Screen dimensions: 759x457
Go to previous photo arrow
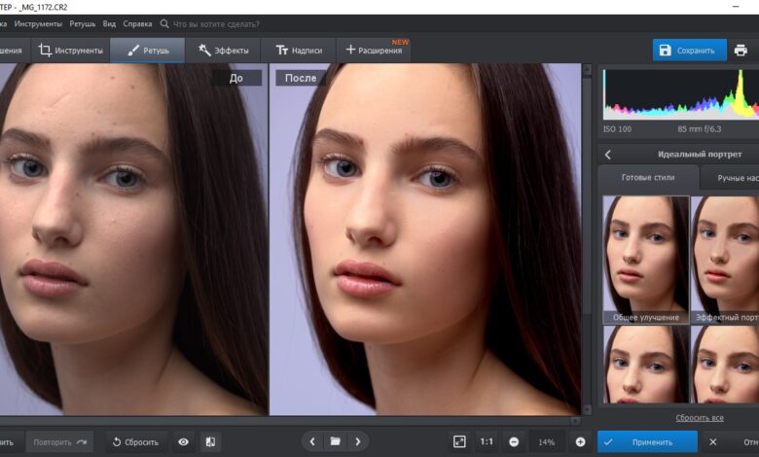312,441
